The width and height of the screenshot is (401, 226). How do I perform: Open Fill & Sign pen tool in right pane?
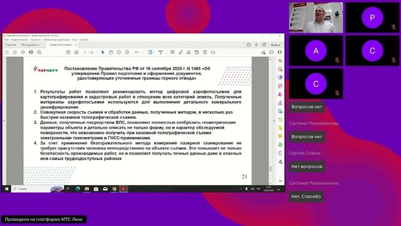tap(280, 103)
